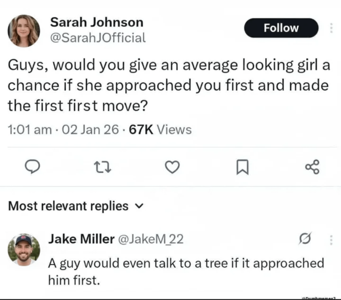The height and width of the screenshot is (300, 341).
Task: Click the Grok icon on Jake Miller's reply
Action: pyautogui.click(x=305, y=239)
